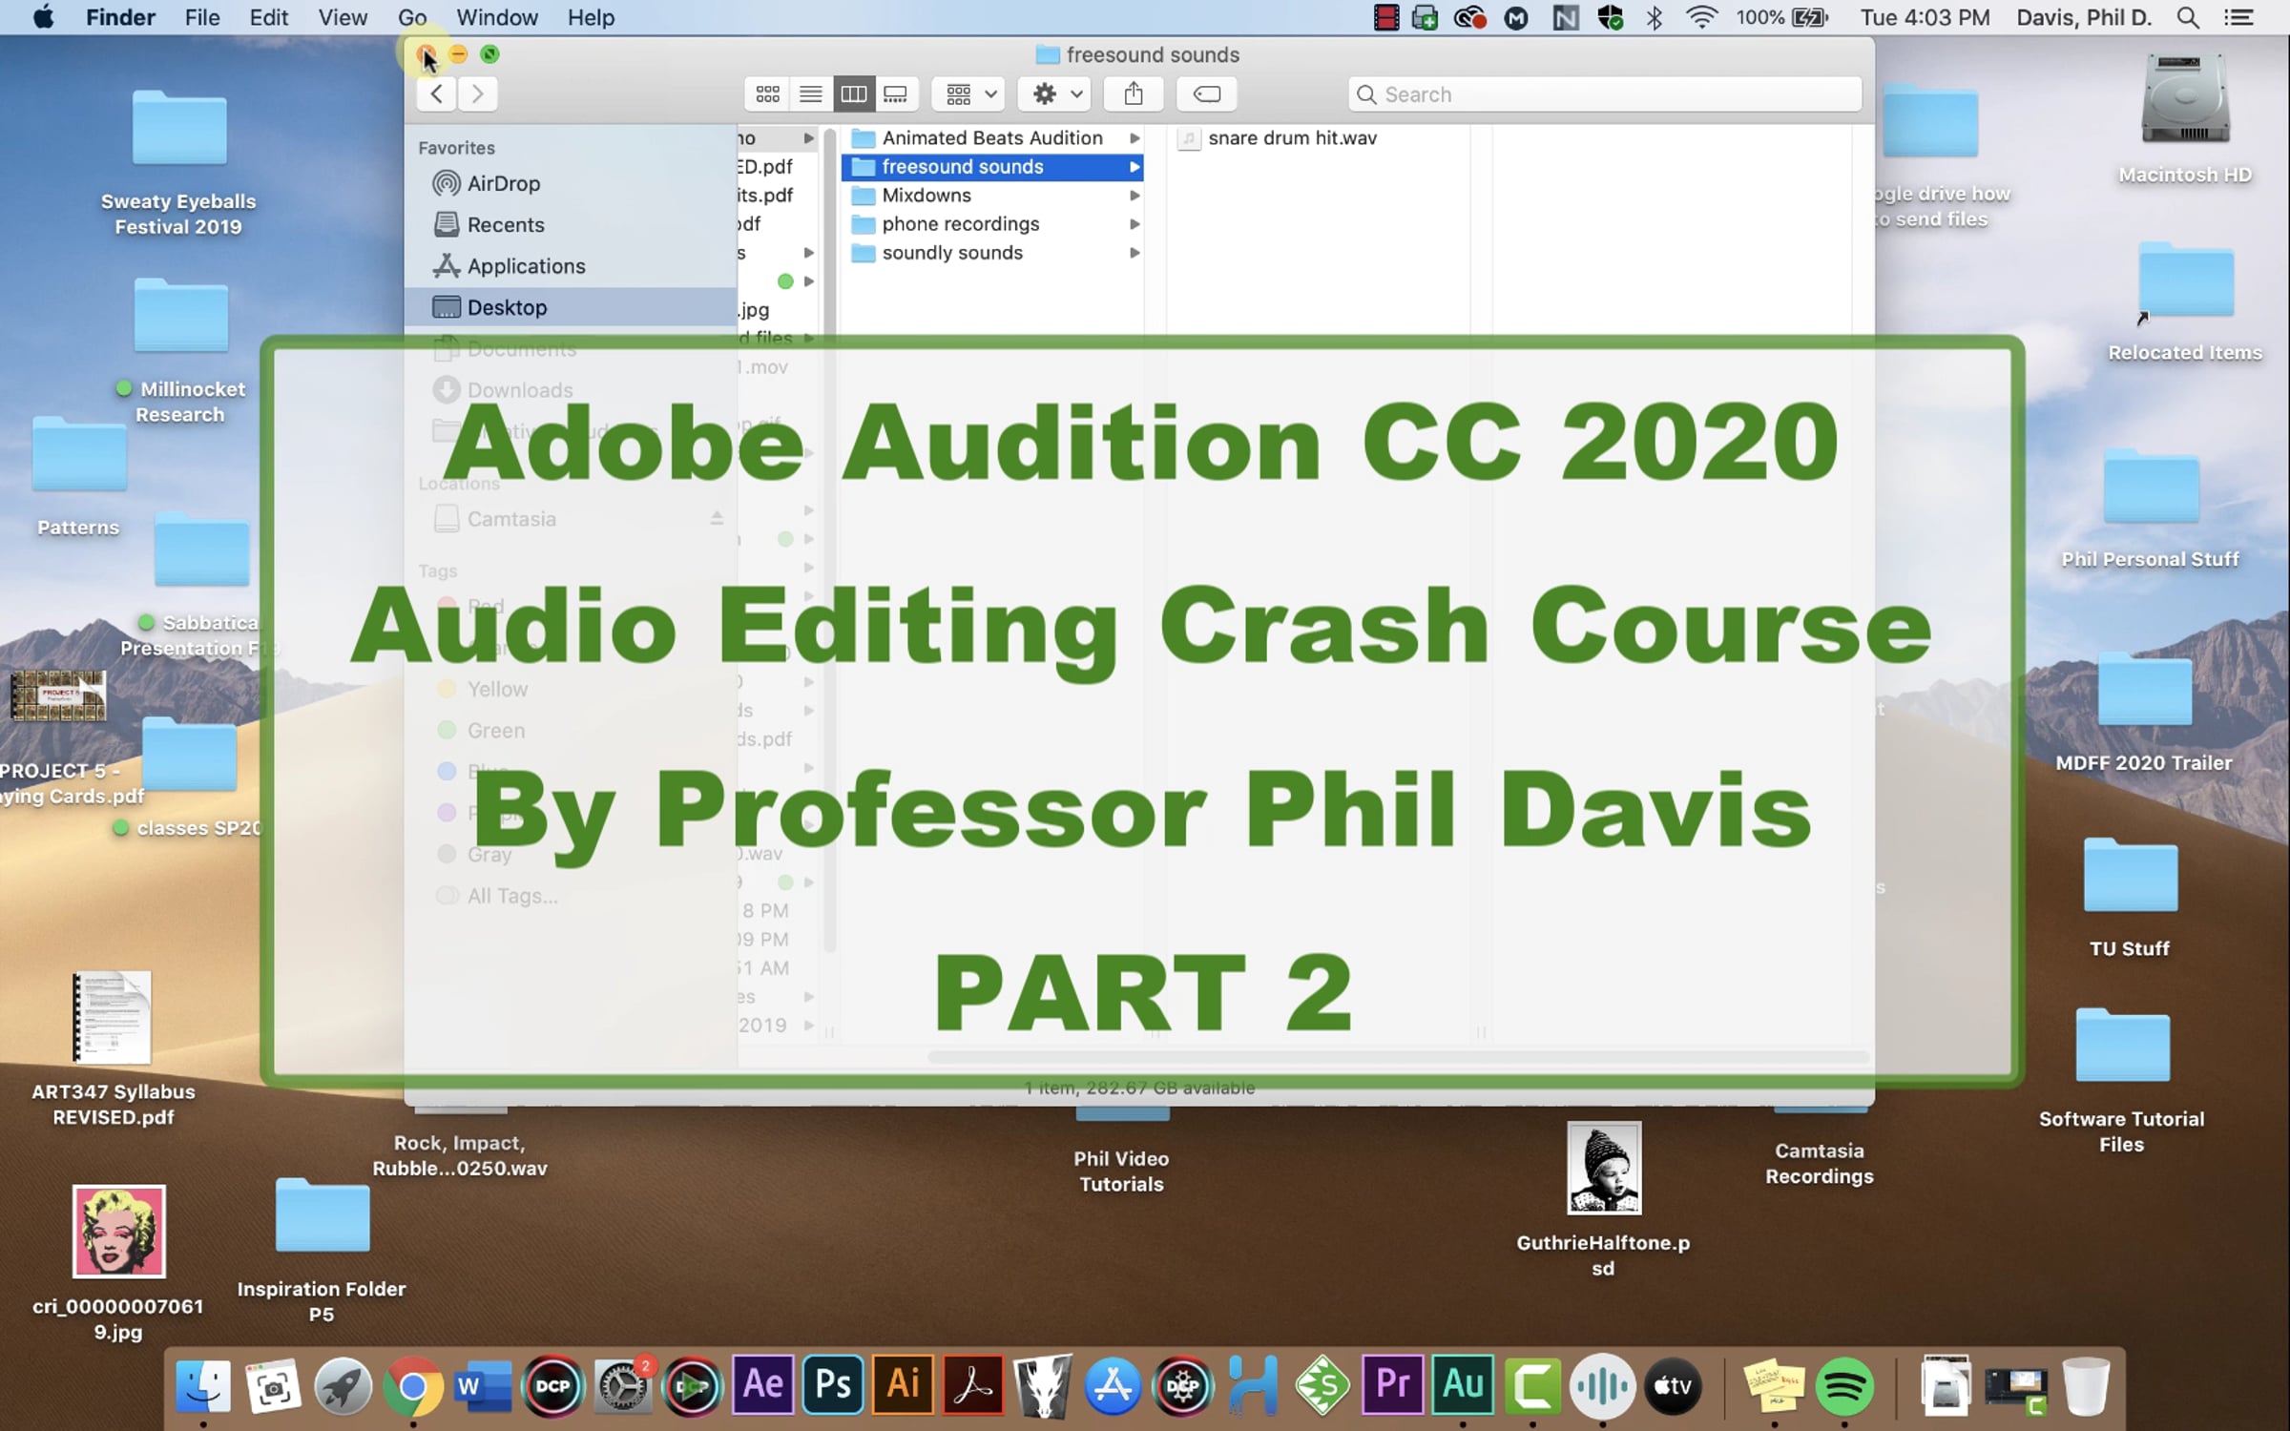Open the Go menu
This screenshot has width=2290, height=1431.
click(411, 17)
